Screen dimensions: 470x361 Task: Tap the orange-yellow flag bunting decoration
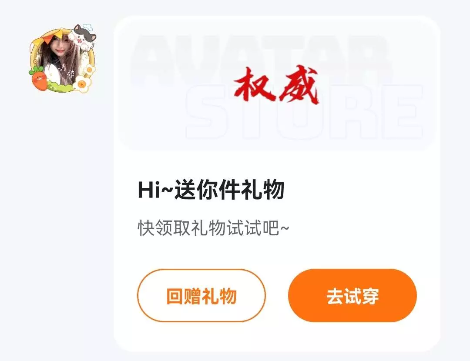[50, 36]
